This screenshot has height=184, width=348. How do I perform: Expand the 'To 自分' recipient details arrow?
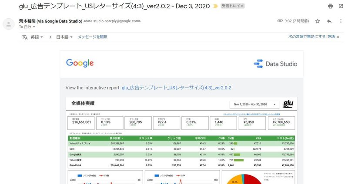pyautogui.click(x=34, y=27)
